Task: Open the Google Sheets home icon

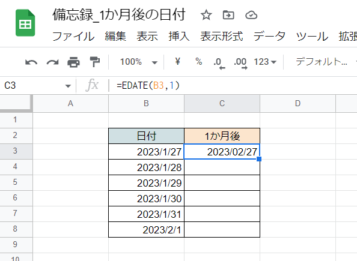Action: click(25, 23)
